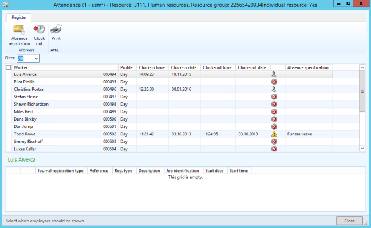Click the red absent icon for Jimmy Bischoff
This screenshot has width=371, height=228.
(x=274, y=142)
